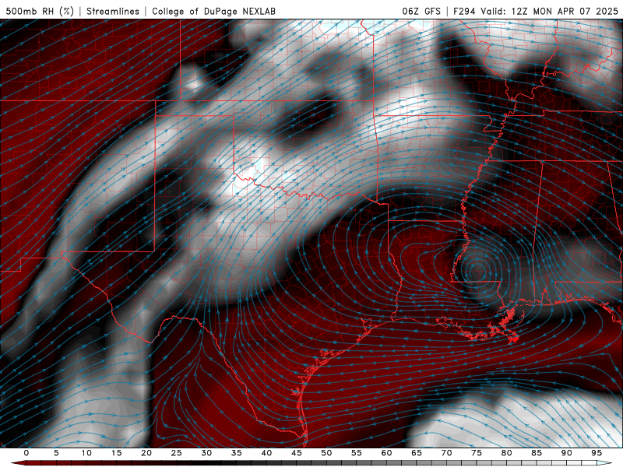Select the "45" value on the color scale
The image size is (623, 467).
click(x=297, y=453)
